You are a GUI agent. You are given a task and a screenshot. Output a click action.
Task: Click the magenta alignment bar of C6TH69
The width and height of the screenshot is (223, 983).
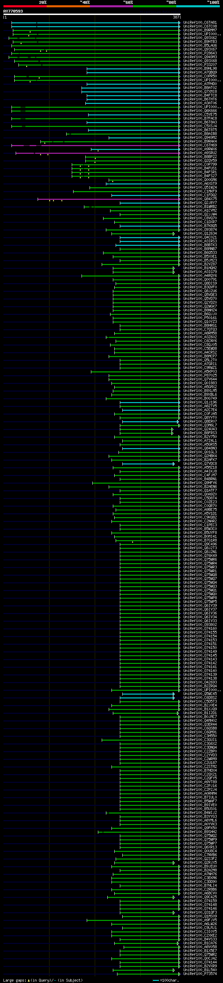pos(95,145)
